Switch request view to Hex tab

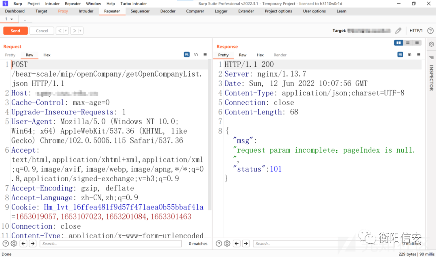pos(47,55)
